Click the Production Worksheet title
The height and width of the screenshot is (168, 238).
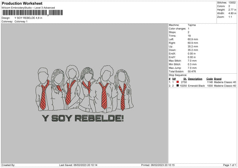coord(22,3)
